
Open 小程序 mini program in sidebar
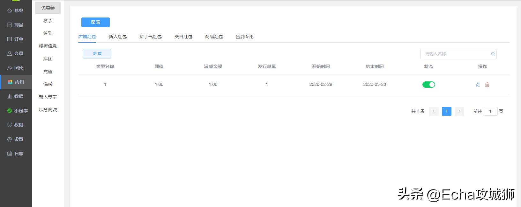(18, 111)
